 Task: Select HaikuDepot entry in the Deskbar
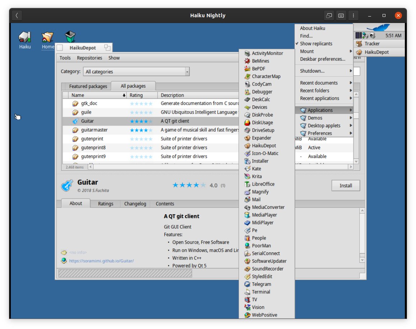click(x=379, y=52)
